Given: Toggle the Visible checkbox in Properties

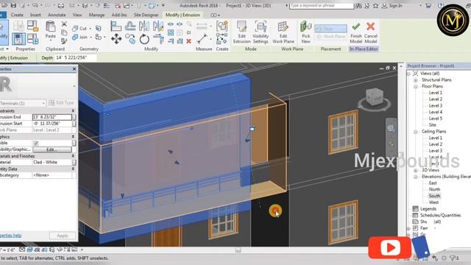Looking at the screenshot, I should coord(36,144).
